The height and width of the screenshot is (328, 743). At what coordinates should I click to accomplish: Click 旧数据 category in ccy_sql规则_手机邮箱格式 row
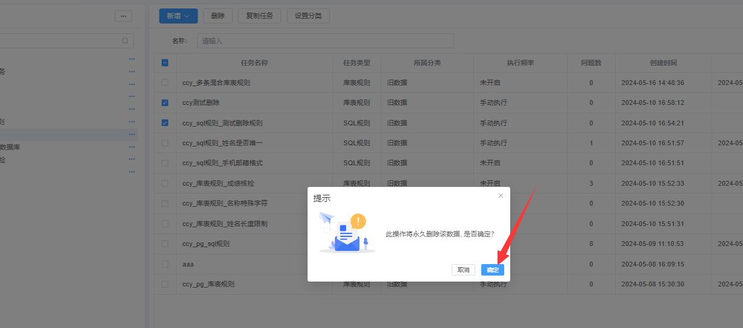click(397, 163)
